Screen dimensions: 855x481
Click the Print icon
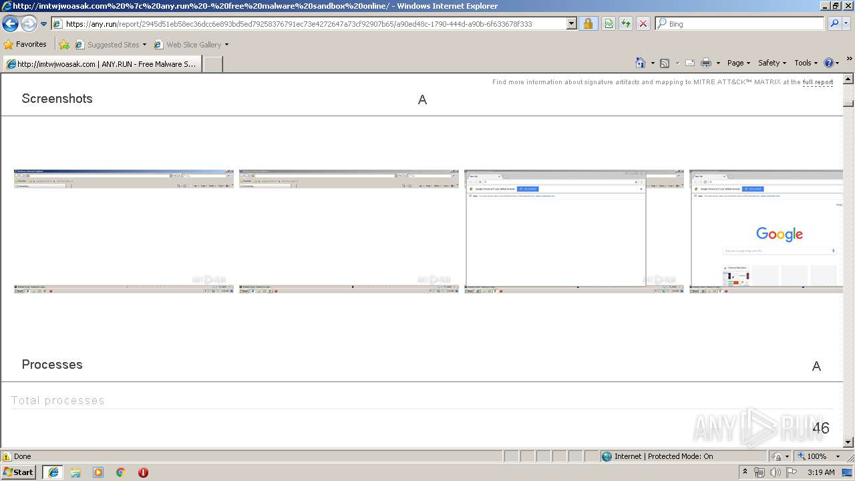pyautogui.click(x=706, y=63)
